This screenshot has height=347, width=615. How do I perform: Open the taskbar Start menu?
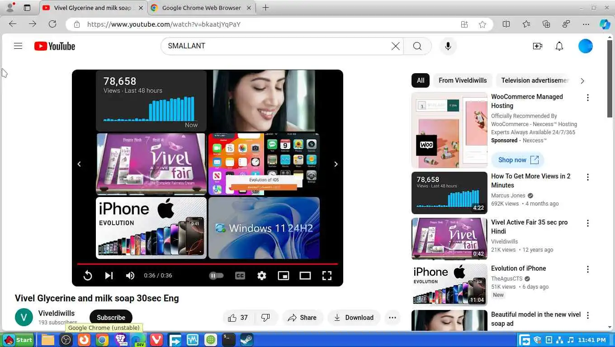[x=19, y=340]
